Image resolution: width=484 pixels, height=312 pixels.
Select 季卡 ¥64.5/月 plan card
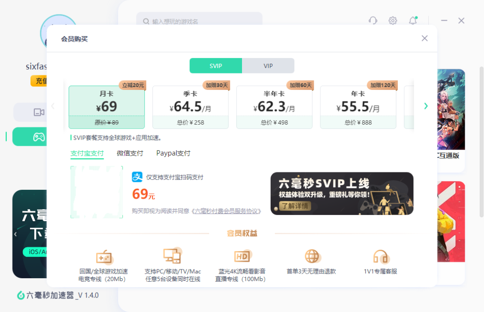click(190, 107)
